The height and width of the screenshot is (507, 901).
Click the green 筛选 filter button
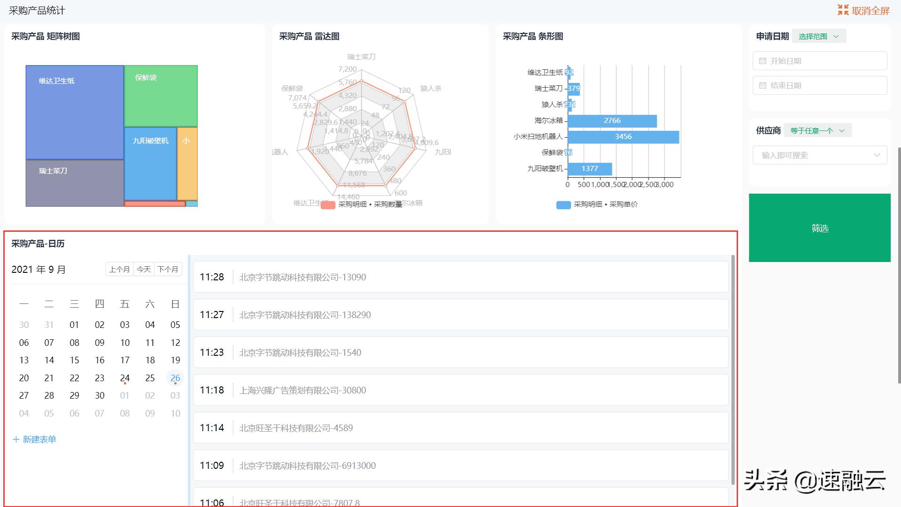click(x=820, y=228)
